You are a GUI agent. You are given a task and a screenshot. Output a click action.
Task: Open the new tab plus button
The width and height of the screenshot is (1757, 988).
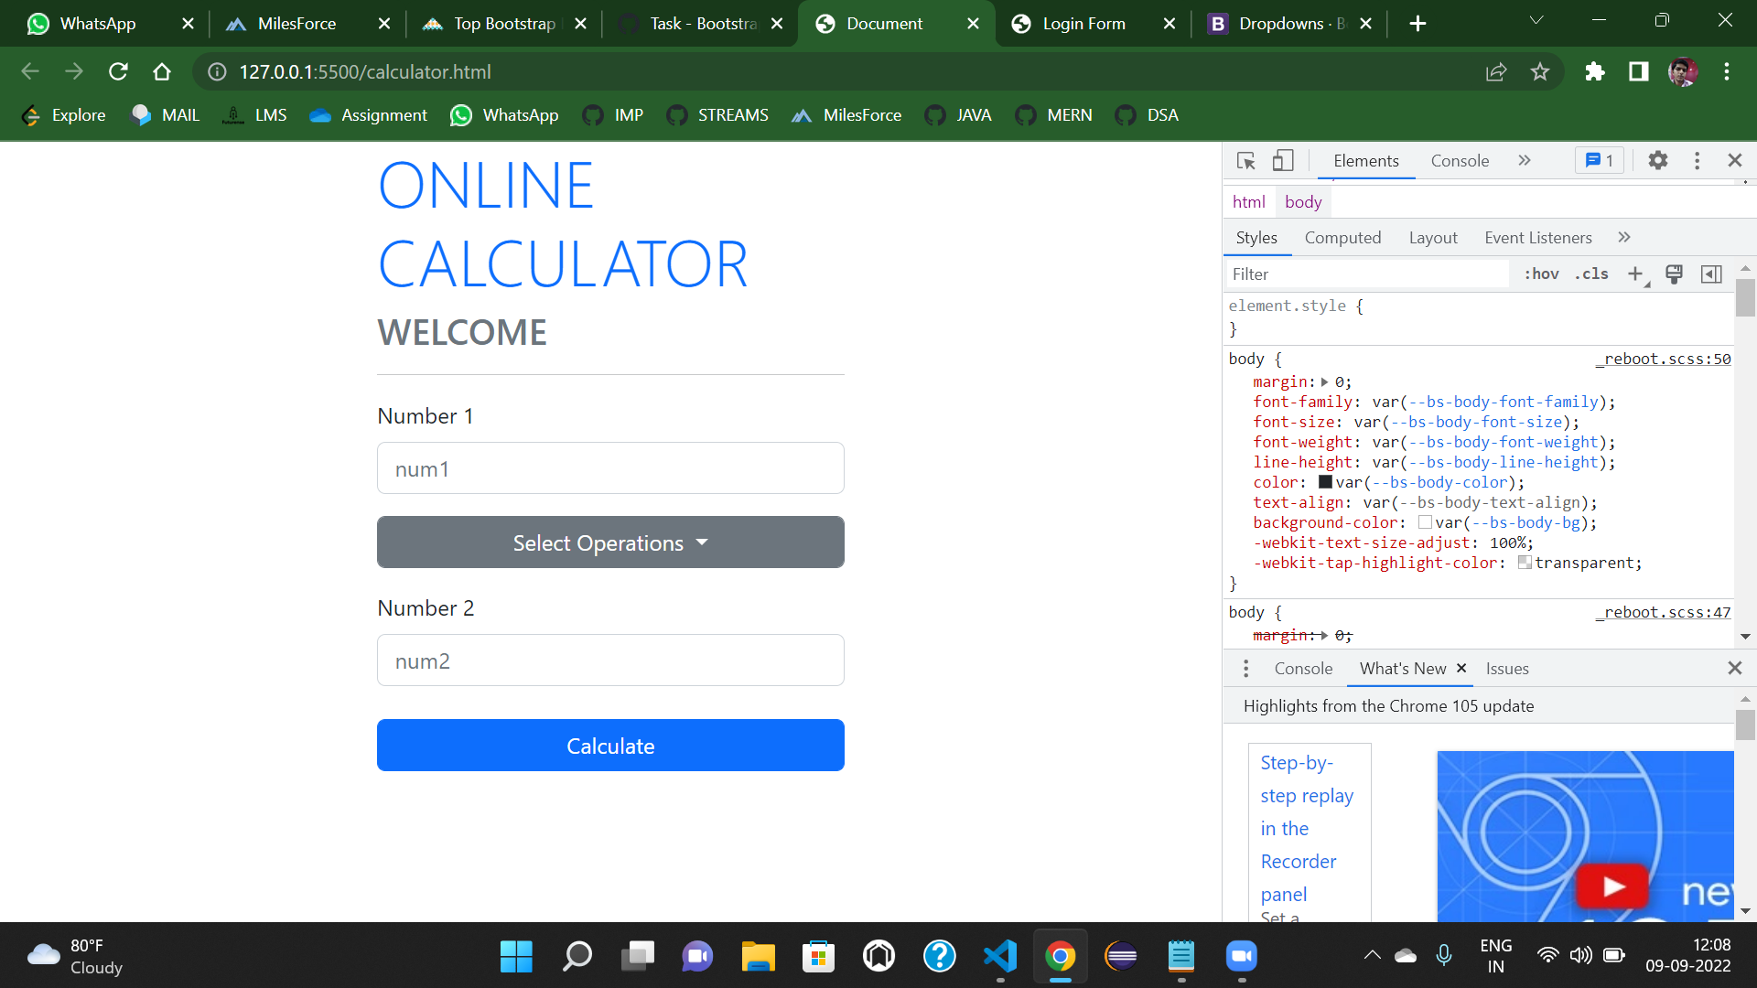1417,24
